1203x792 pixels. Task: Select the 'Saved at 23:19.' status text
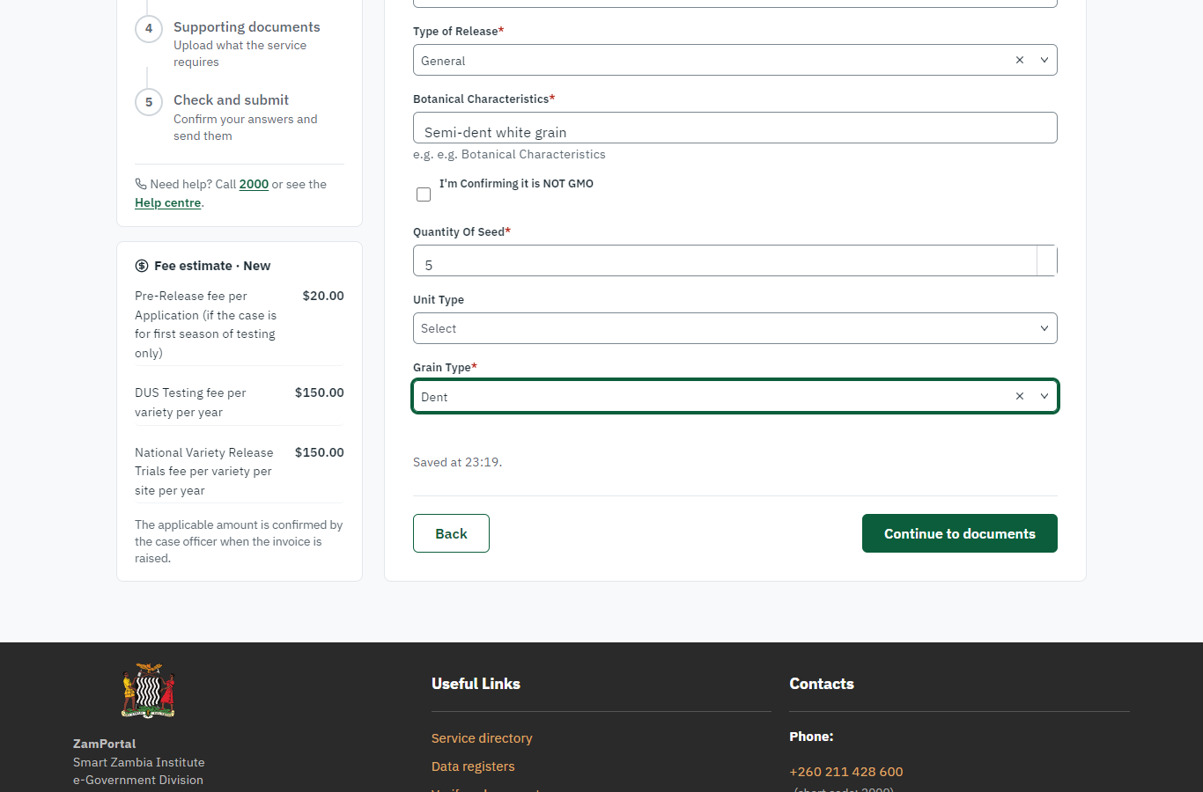pos(457,462)
